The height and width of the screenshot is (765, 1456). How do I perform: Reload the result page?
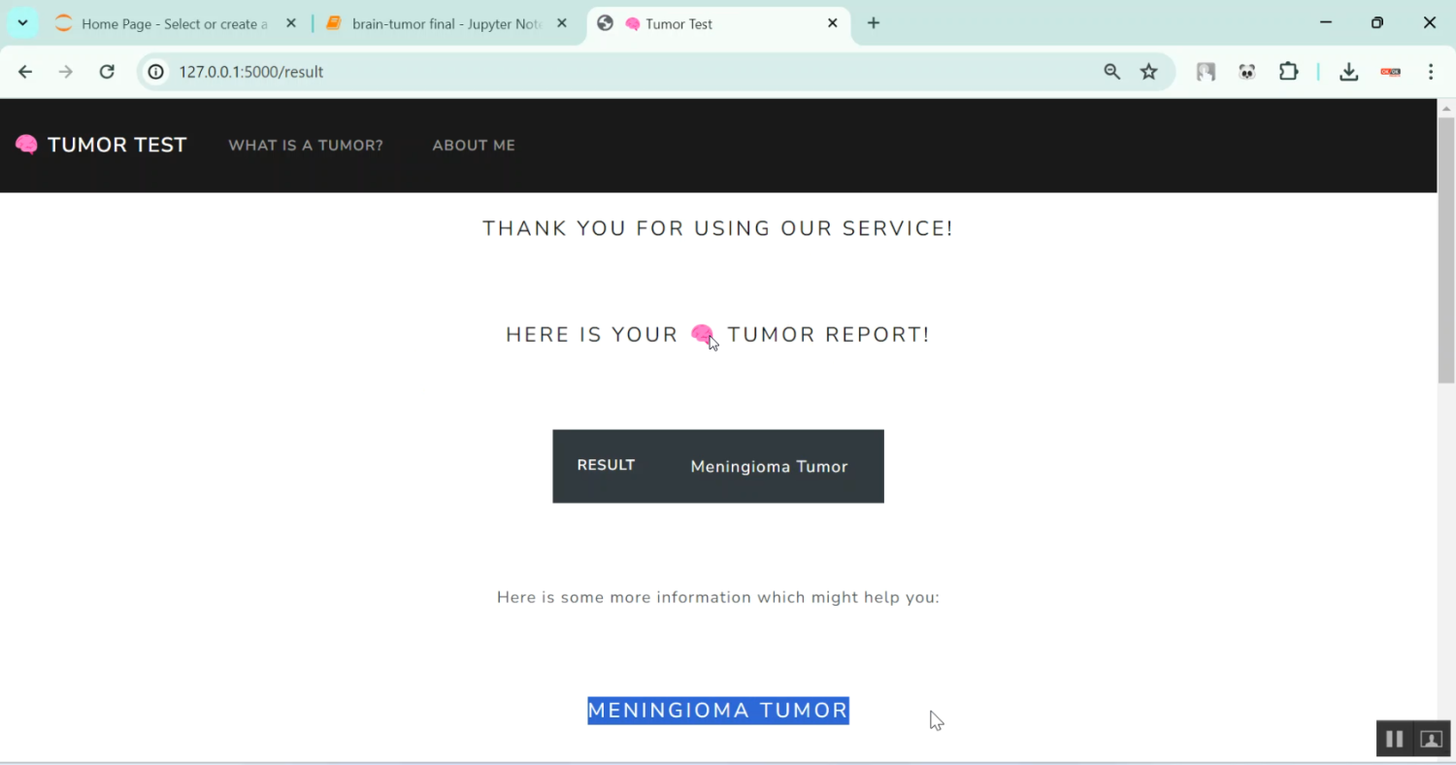point(108,72)
